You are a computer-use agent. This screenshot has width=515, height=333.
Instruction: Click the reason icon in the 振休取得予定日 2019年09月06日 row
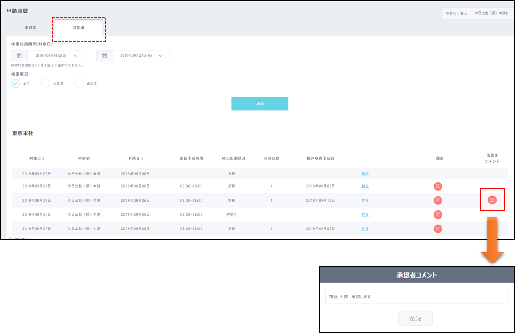point(438,229)
